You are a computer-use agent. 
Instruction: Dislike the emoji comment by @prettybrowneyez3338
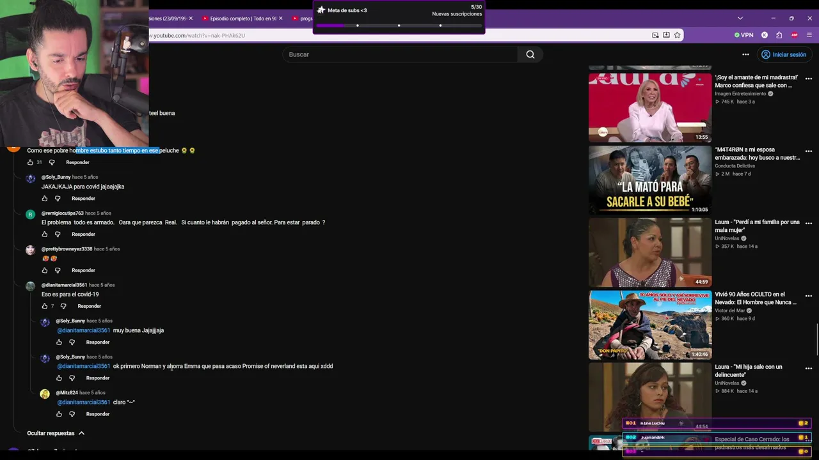[x=58, y=270]
